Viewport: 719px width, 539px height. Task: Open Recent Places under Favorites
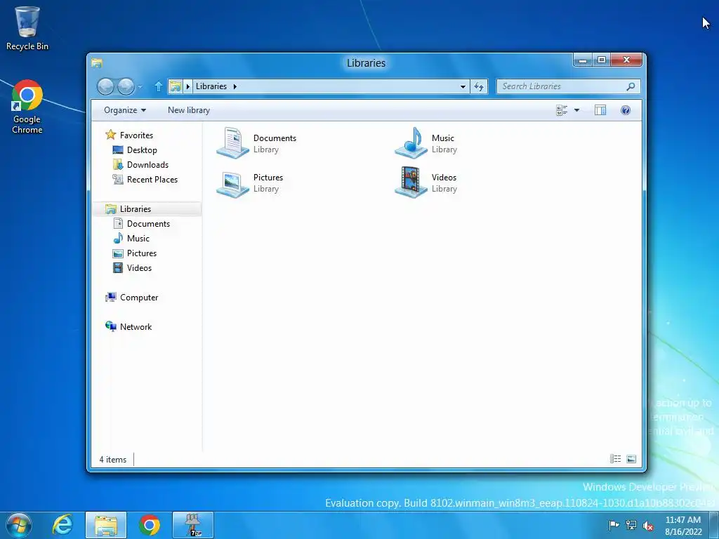(x=152, y=179)
